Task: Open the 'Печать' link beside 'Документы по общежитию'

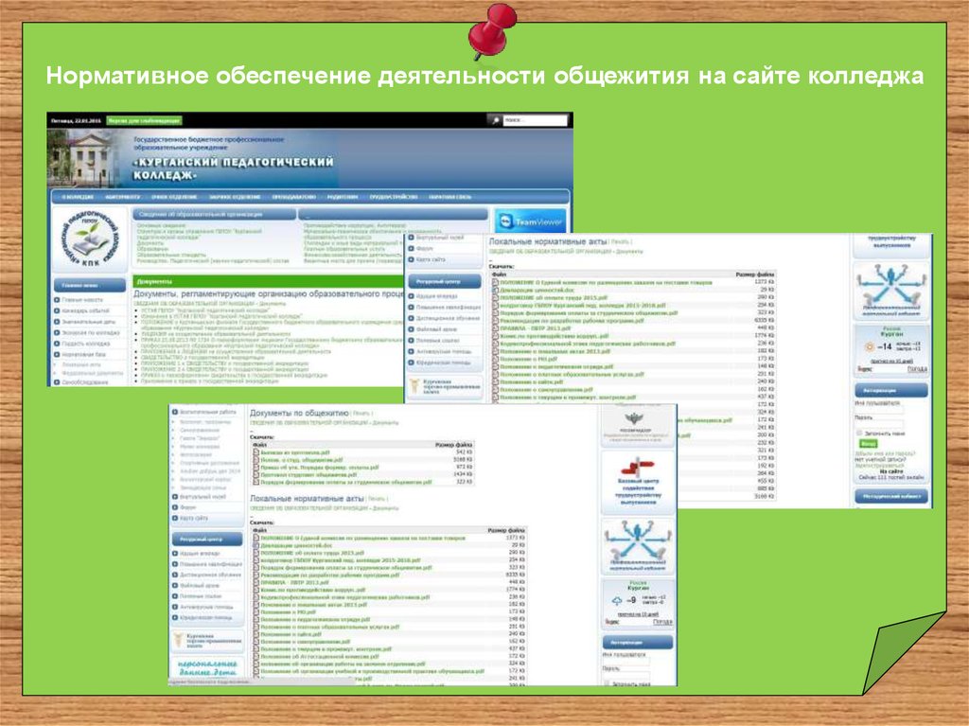Action: coord(361,413)
